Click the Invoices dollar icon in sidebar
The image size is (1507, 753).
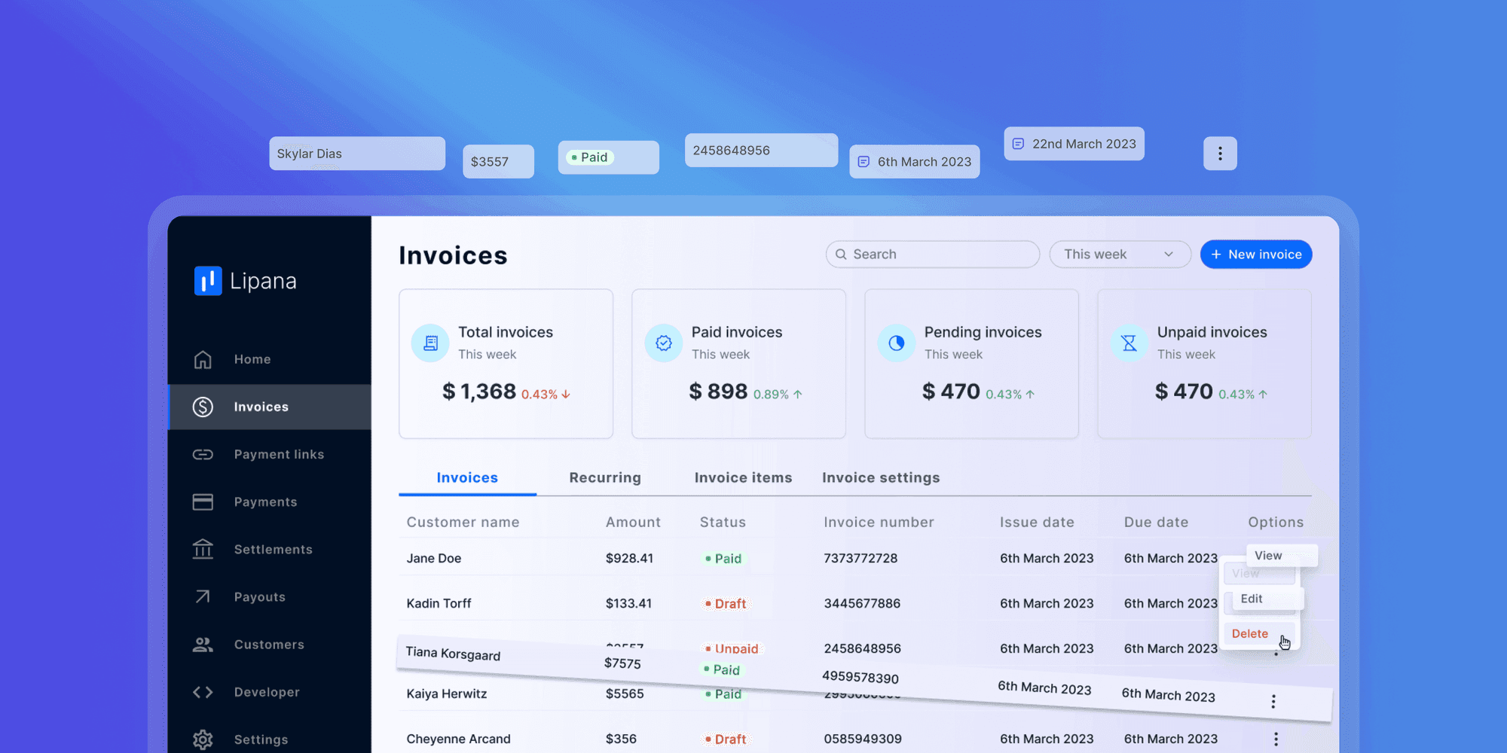pos(202,407)
